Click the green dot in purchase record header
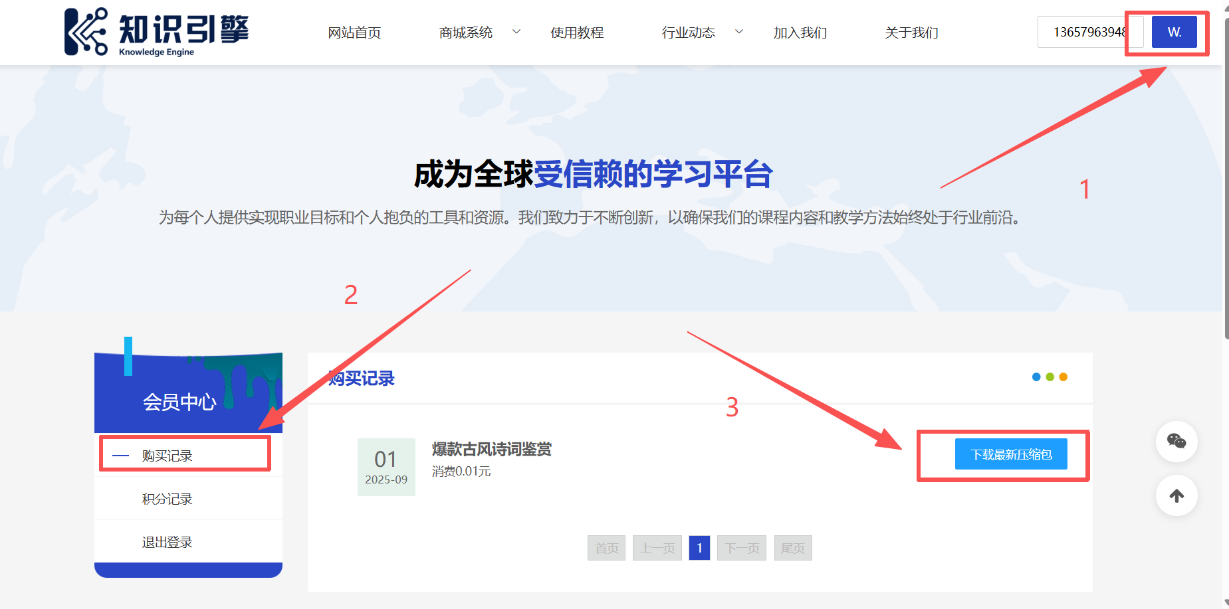This screenshot has width=1229, height=609. coord(1050,377)
